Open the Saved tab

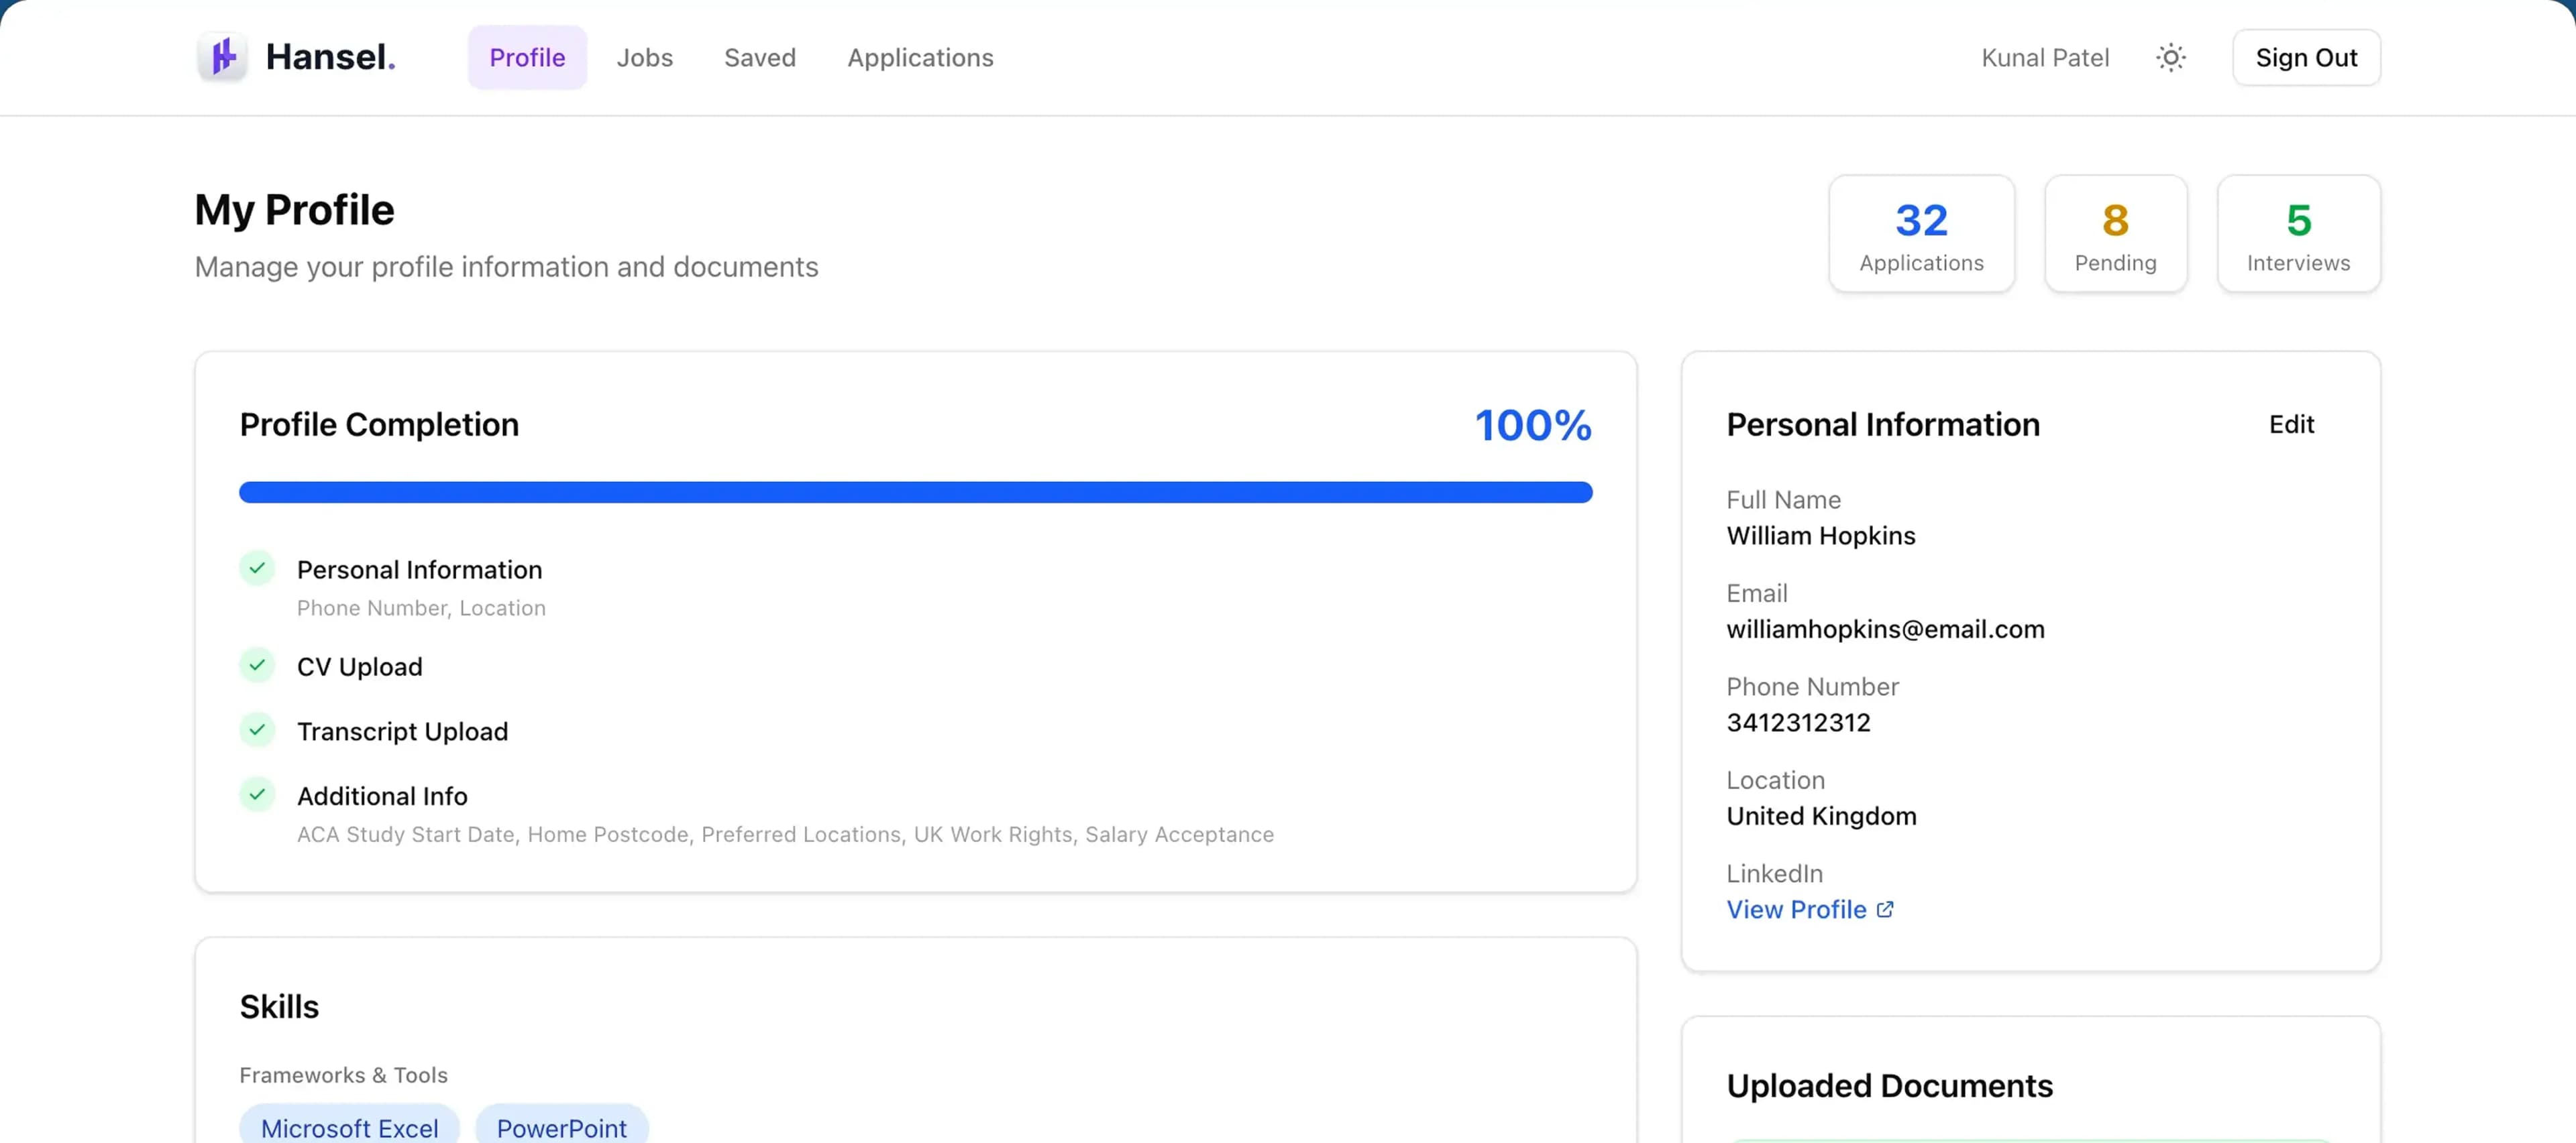759,58
